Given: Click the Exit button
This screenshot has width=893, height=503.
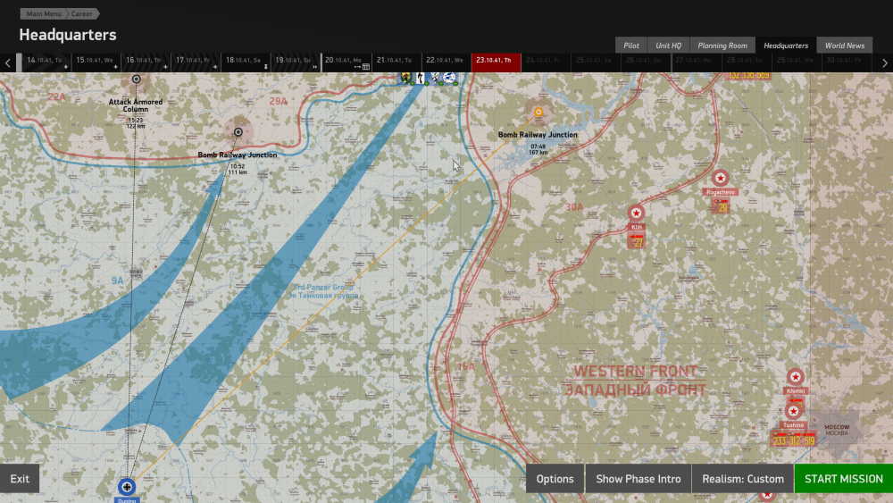Looking at the screenshot, I should tap(20, 479).
